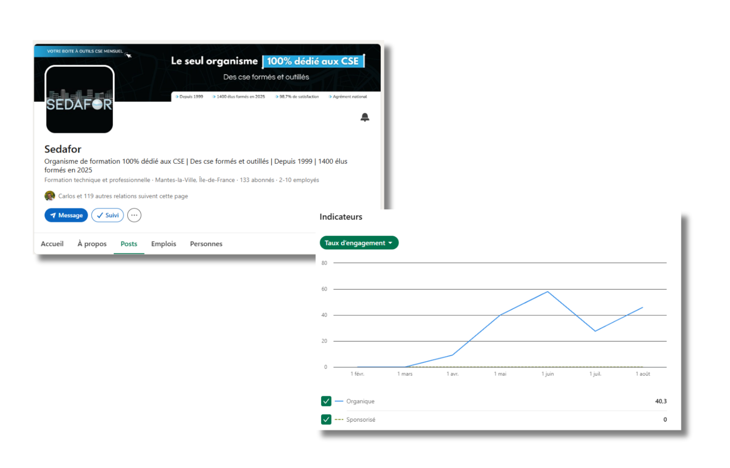730x468 pixels.
Task: Click the Mantes-la-Ville, Île-de-France location text
Action: [195, 180]
